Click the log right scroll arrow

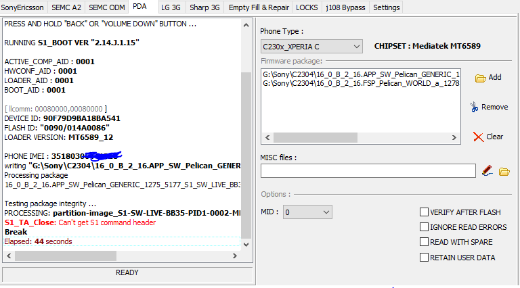tap(235, 256)
